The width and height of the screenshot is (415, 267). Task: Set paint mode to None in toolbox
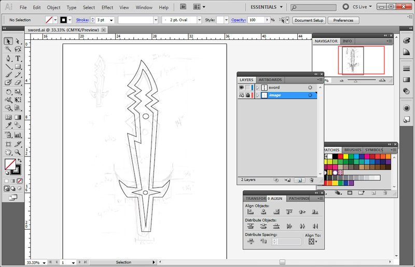pos(20,181)
